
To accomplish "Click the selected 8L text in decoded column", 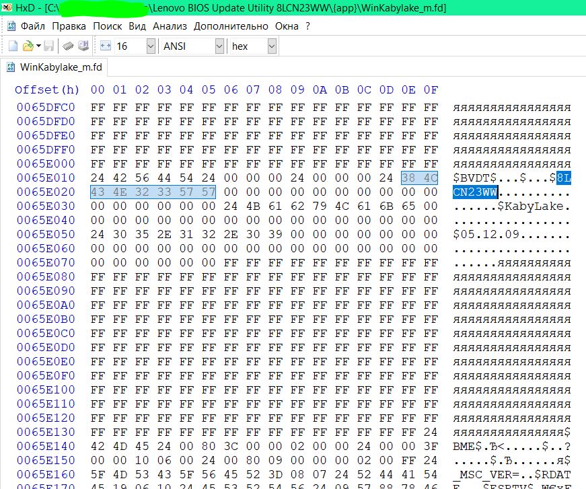I will [x=564, y=178].
